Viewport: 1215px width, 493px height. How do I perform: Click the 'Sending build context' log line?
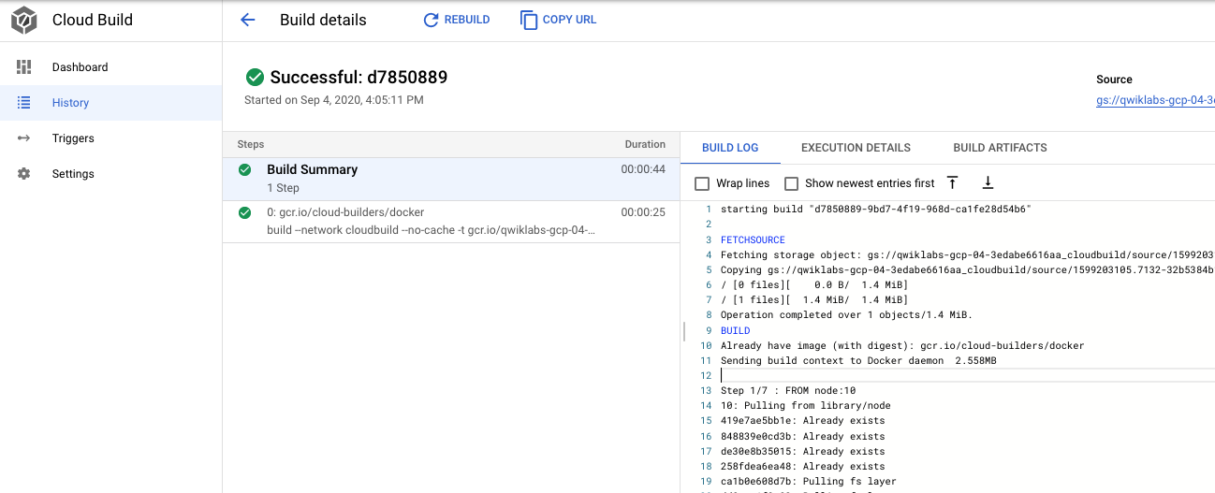858,360
